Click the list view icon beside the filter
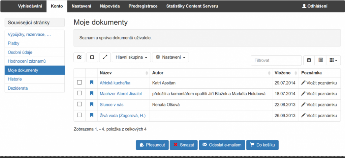 320,60
